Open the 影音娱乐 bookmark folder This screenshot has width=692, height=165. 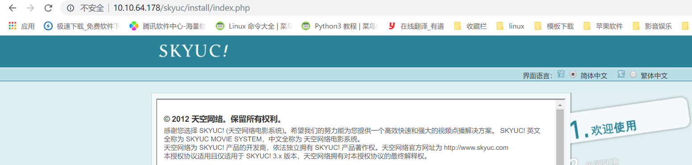click(652, 26)
